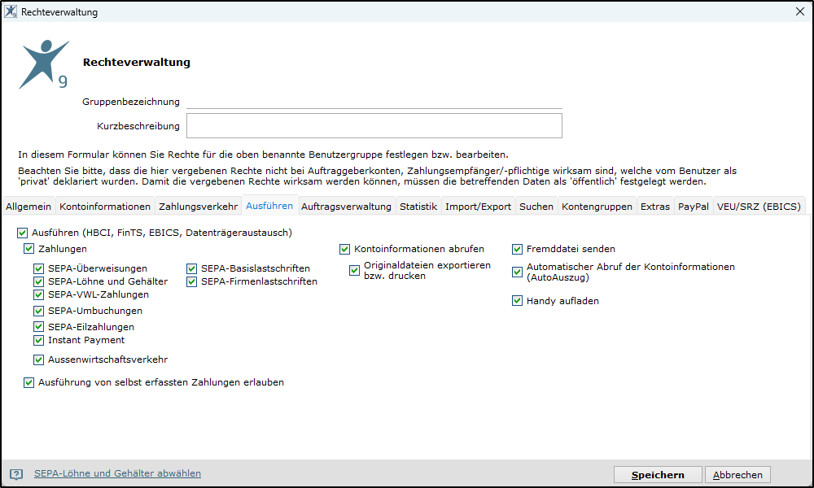Close the Rechteverwaltung window
Image resolution: width=814 pixels, height=488 pixels.
click(800, 11)
